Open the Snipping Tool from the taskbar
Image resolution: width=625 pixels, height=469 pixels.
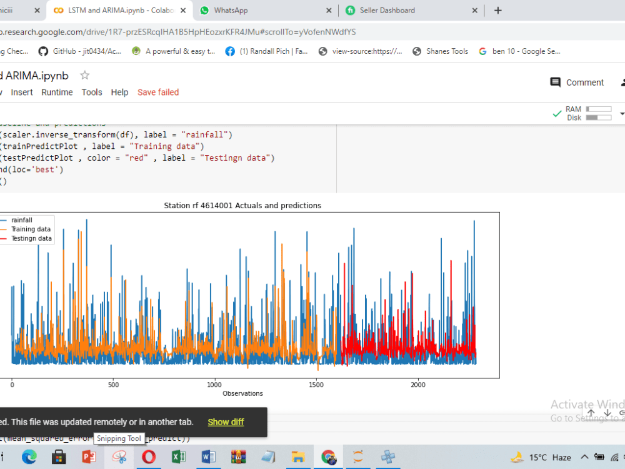[119, 456]
